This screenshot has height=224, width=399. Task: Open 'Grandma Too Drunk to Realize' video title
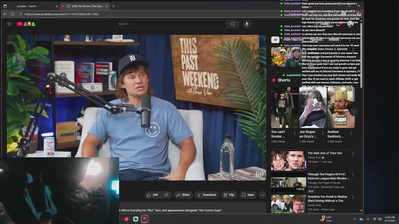coord(327,199)
